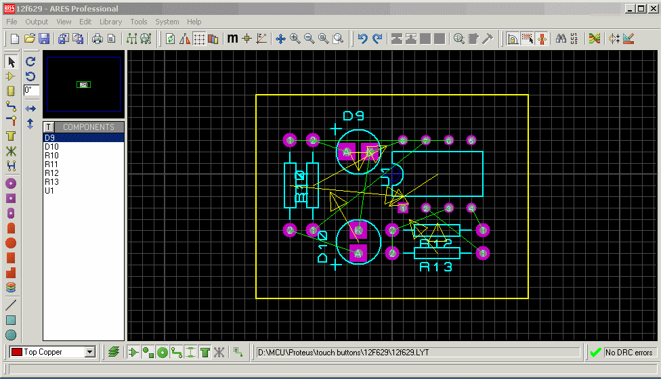
Task: Click the Zoom In magnifier icon
Action: point(295,39)
